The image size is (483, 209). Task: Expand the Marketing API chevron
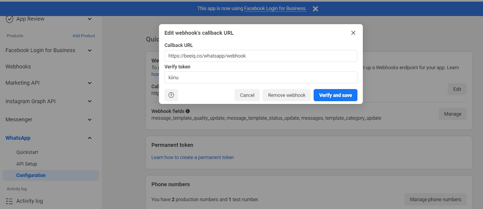[x=90, y=83]
